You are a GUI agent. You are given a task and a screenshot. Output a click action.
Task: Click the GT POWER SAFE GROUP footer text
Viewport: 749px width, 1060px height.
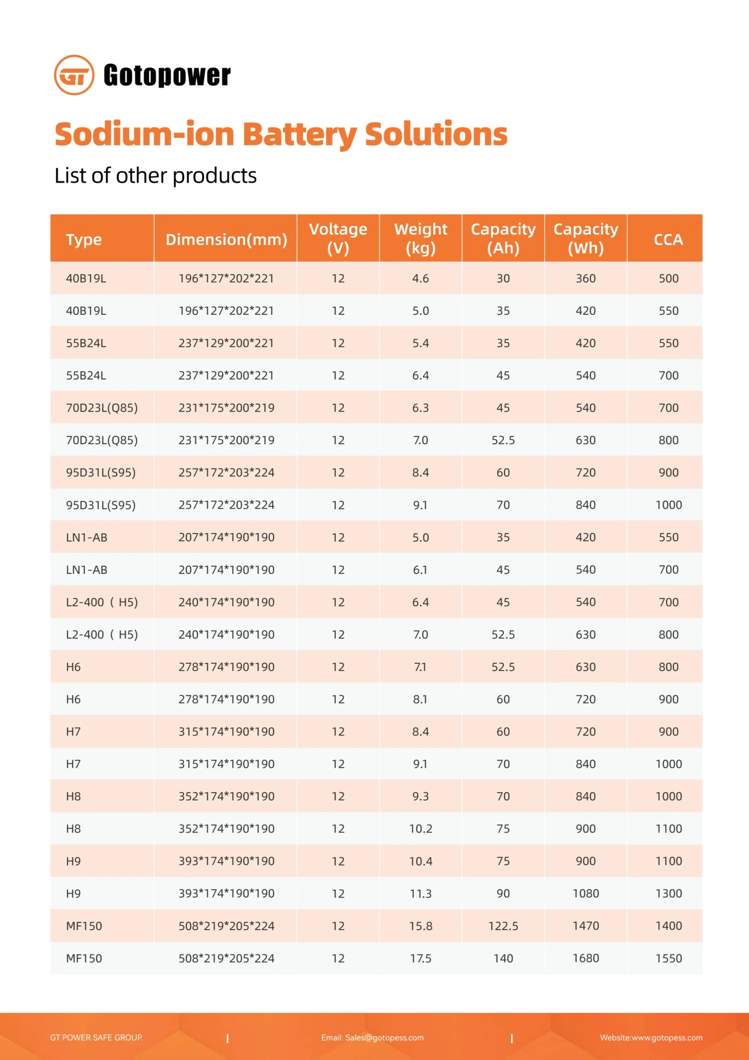96,1037
